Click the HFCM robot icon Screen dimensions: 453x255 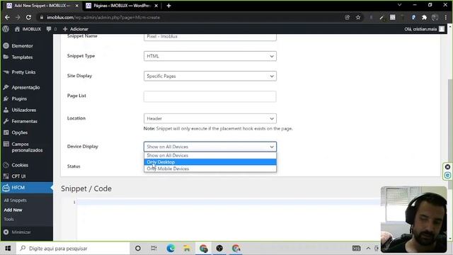(6, 188)
